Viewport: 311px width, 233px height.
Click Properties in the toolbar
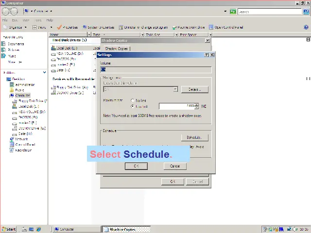point(68,27)
